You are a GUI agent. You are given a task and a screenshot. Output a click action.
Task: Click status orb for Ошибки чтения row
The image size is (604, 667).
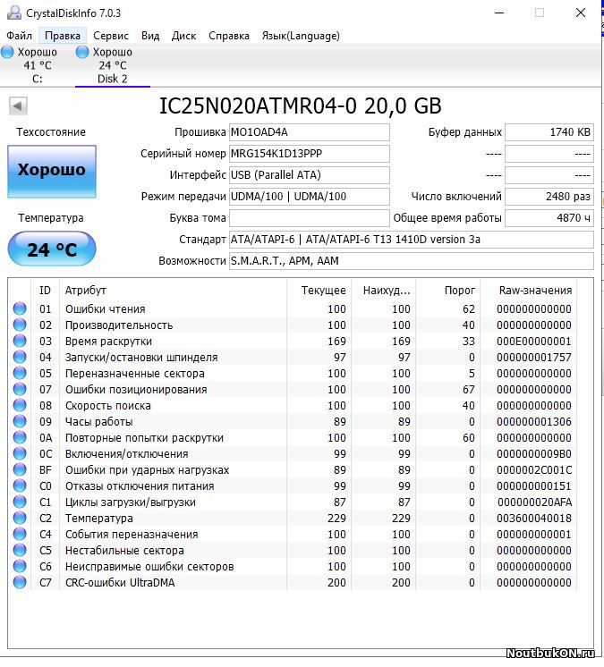(20, 308)
